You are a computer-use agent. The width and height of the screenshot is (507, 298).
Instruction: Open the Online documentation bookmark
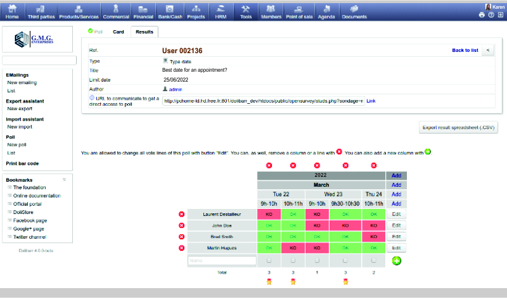[36, 195]
